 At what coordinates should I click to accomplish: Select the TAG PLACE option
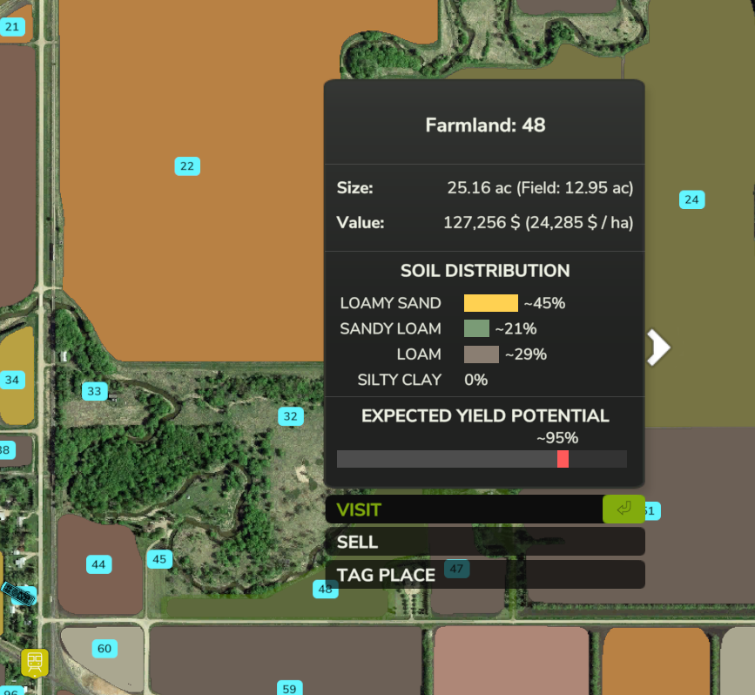tap(484, 575)
